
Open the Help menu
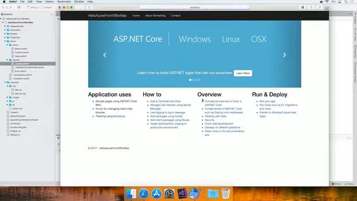pos(90,2)
